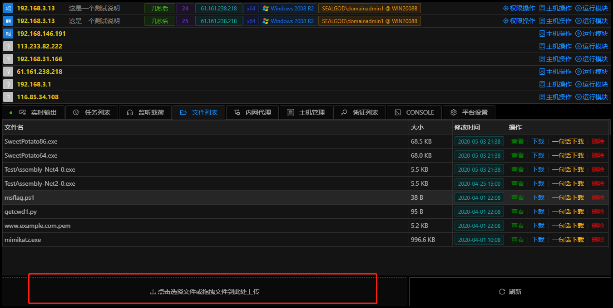
Task: Switch to the 监听载荷 tab
Action: tap(145, 112)
